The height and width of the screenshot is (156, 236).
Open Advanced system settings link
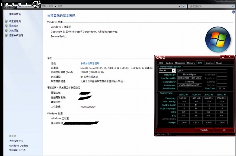pos(16,35)
